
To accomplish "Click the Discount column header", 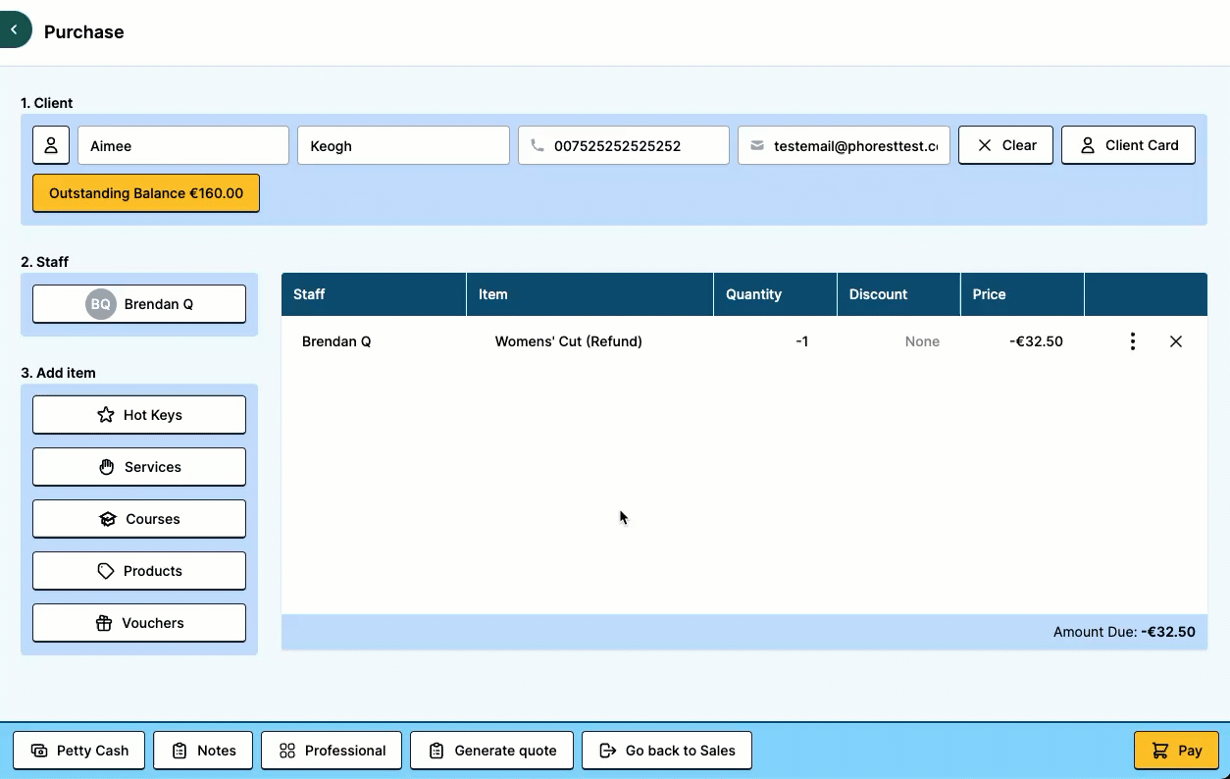I will (x=898, y=294).
